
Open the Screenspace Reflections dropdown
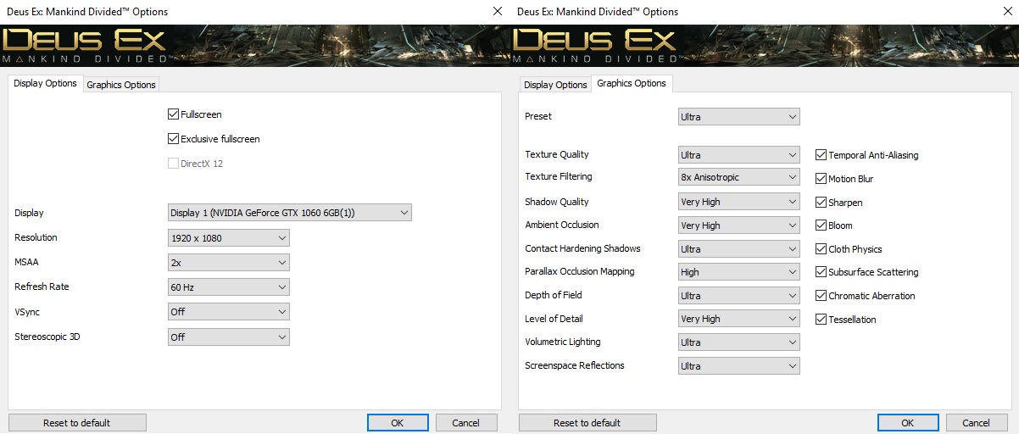coord(739,366)
